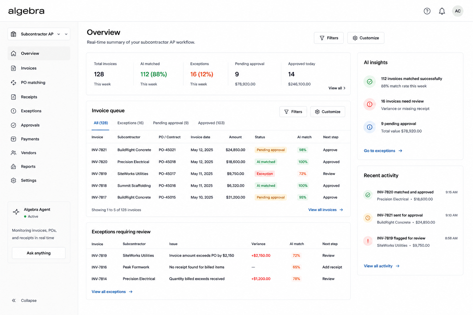The image size is (473, 315).
Task: Click the 98% AI match badge
Action: (303, 150)
